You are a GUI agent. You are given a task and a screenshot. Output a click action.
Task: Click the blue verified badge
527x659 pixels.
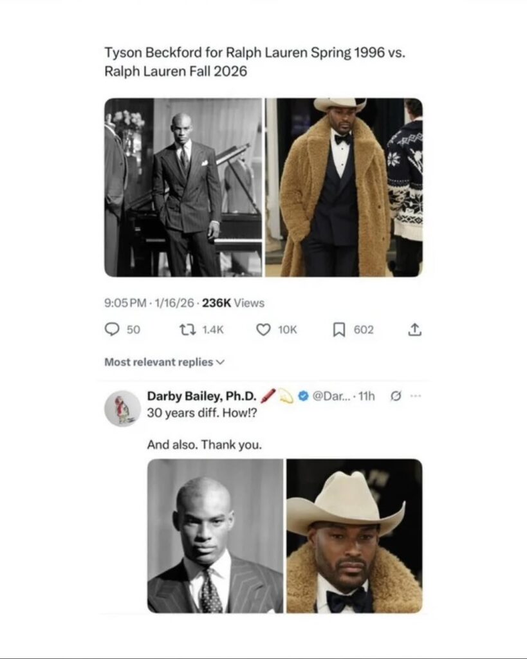302,396
